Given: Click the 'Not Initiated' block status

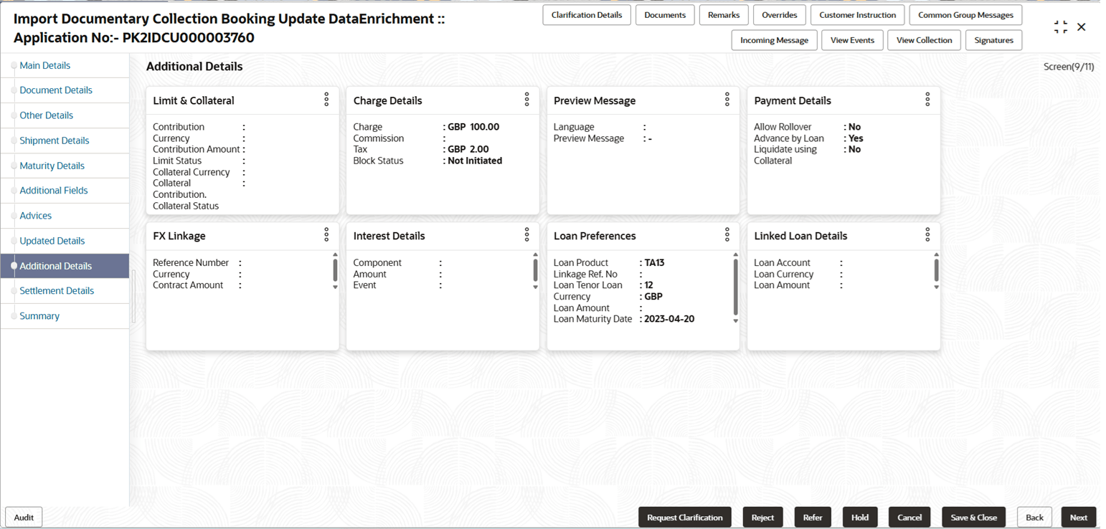Looking at the screenshot, I should click(475, 161).
